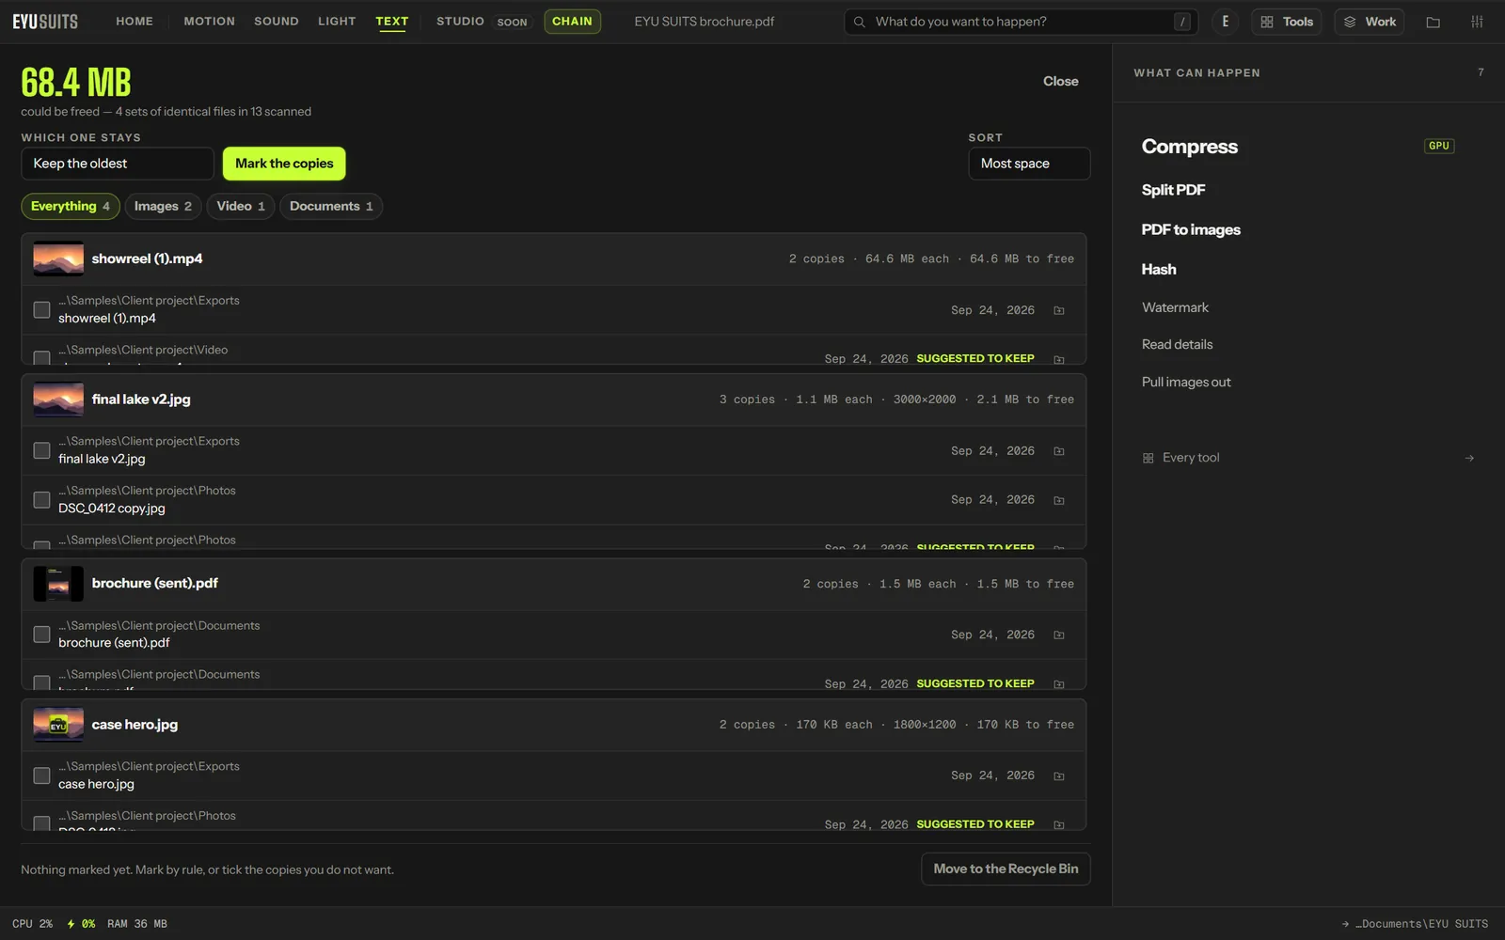This screenshot has height=940, width=1505.
Task: Click the command search input field
Action: pyautogui.click(x=1021, y=22)
